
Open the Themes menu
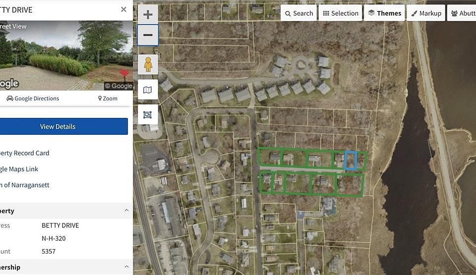tap(384, 13)
